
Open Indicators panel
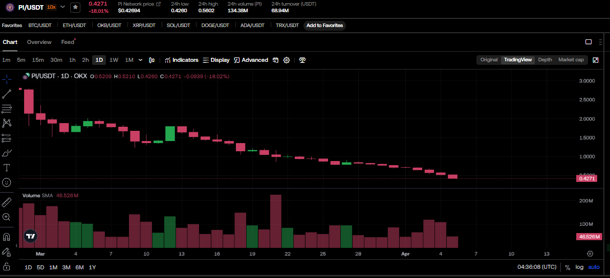[x=182, y=60]
